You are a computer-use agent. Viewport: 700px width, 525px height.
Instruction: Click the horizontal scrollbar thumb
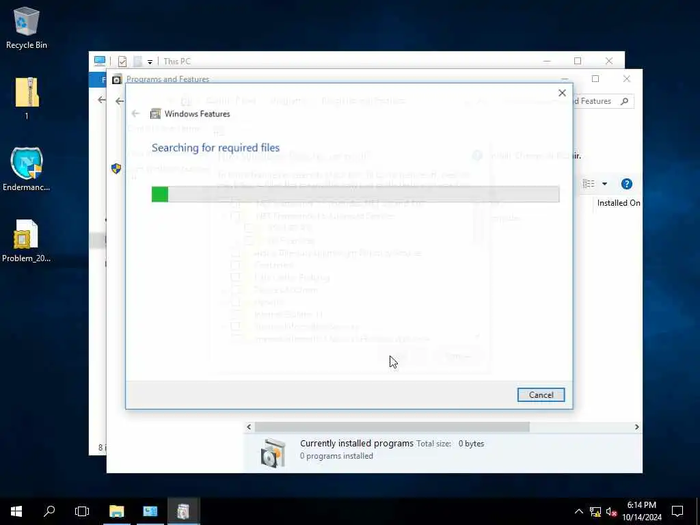[x=392, y=427]
